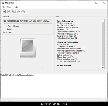Maximize the MakeMKV window
Screen dimensions: 108x106
tap(96, 3)
